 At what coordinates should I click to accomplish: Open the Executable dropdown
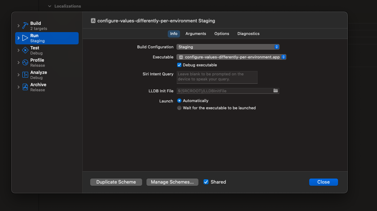(231, 57)
